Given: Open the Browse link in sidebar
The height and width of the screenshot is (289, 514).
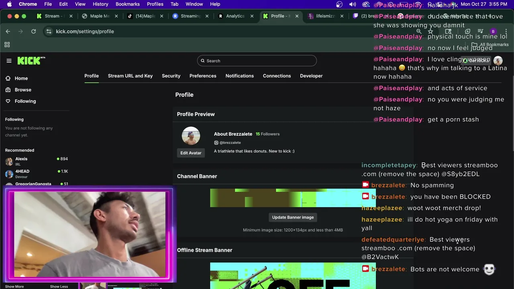Looking at the screenshot, I should tap(23, 90).
